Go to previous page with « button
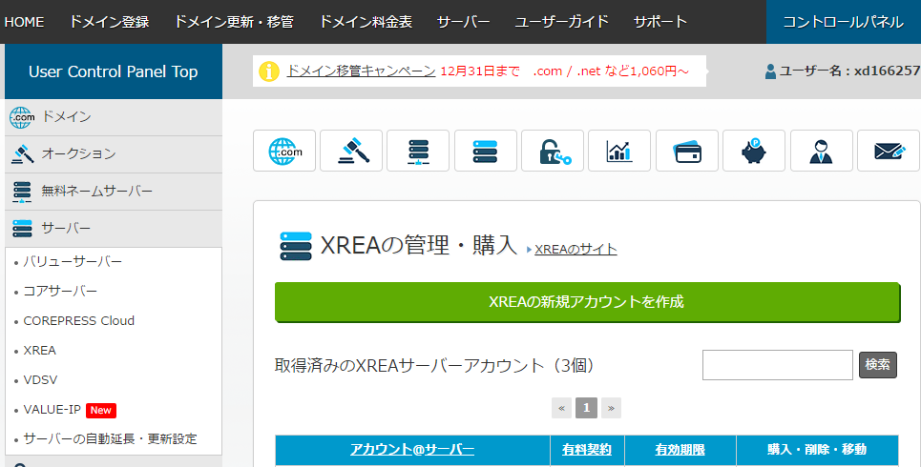 (561, 408)
